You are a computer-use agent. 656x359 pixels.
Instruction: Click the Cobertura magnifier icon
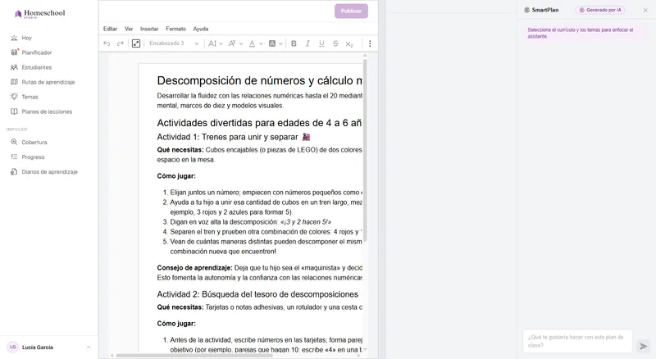click(14, 143)
